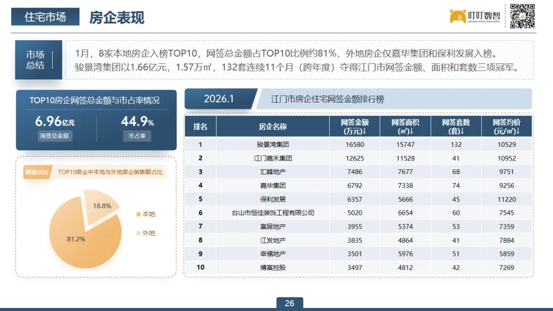Sort by 网签面积(㎡) column header

(405, 126)
